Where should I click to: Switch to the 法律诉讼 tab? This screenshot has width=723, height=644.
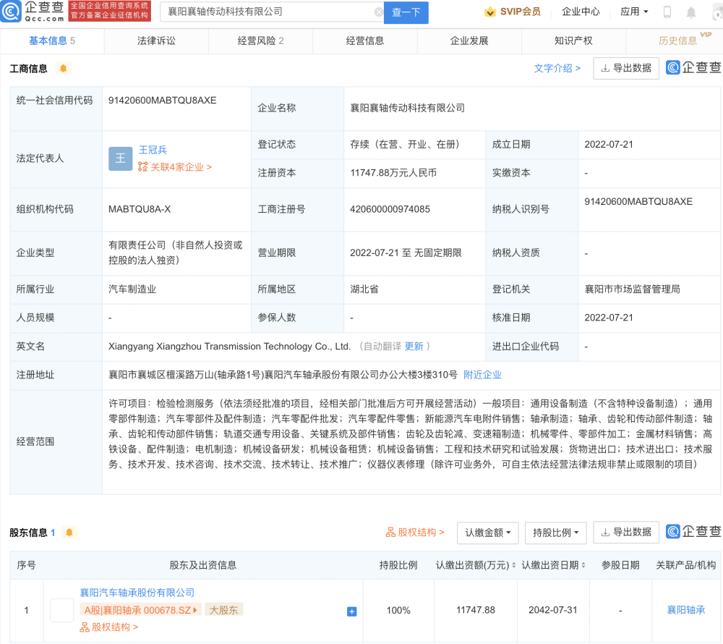[156, 41]
